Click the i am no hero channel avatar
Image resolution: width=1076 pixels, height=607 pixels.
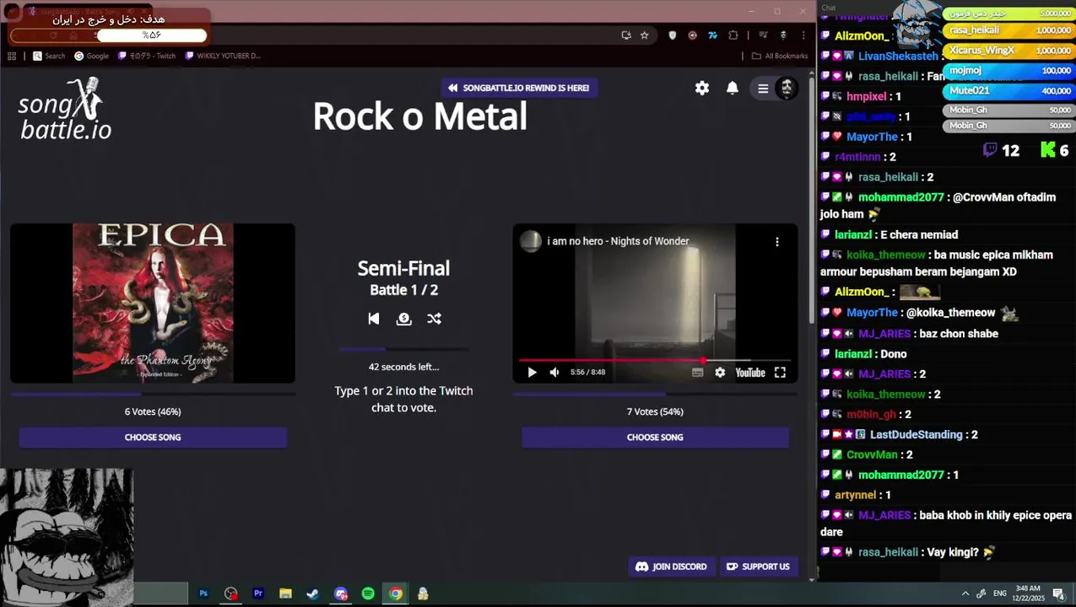point(531,241)
